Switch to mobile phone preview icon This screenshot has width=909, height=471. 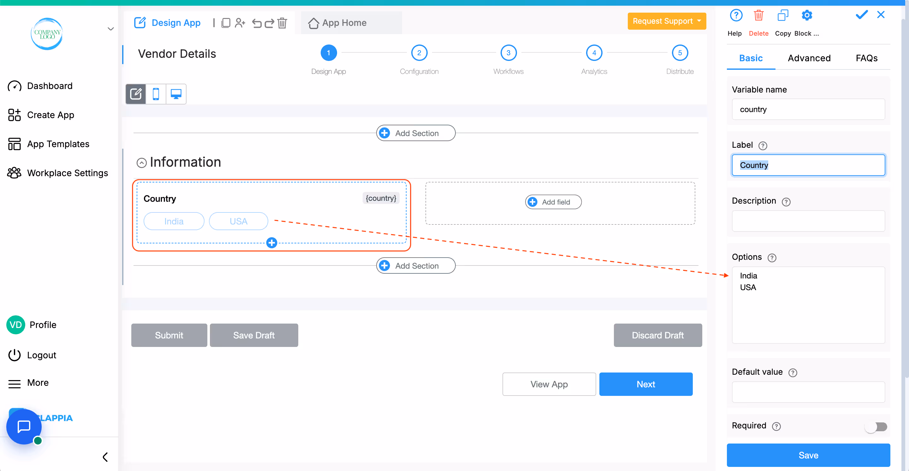click(x=156, y=94)
